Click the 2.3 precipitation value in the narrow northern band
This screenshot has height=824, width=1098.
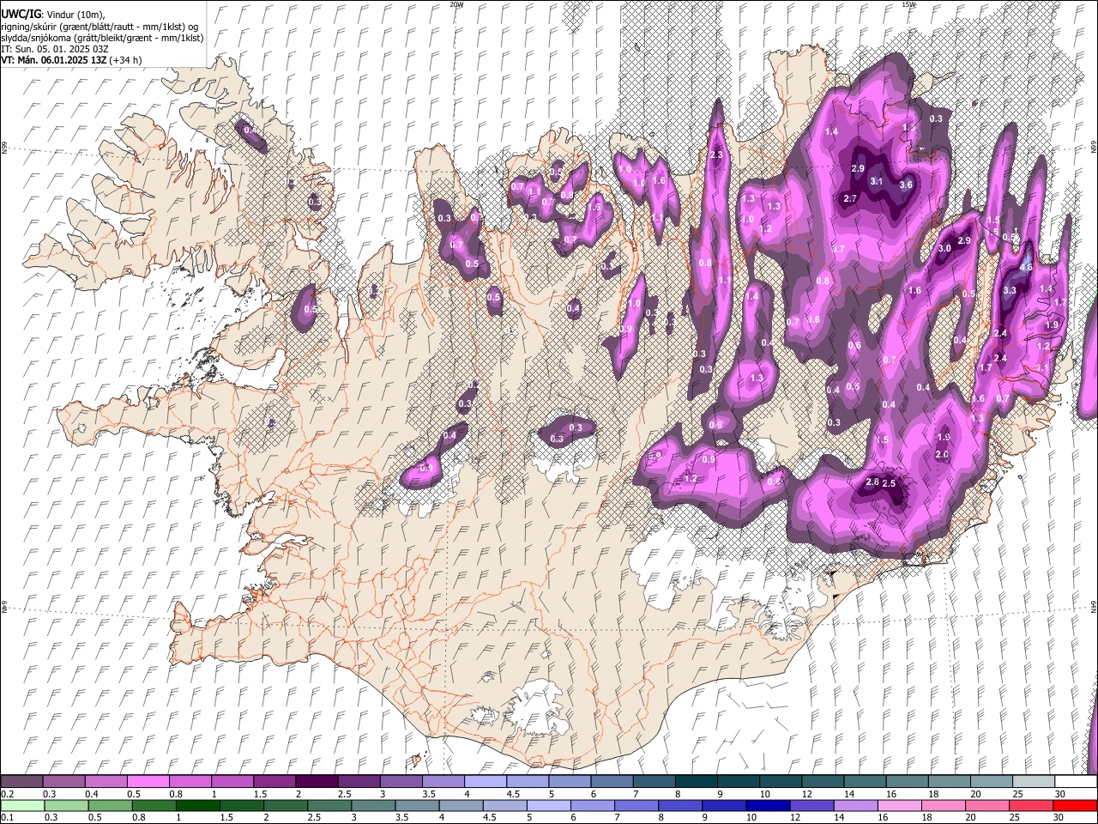pos(717,154)
